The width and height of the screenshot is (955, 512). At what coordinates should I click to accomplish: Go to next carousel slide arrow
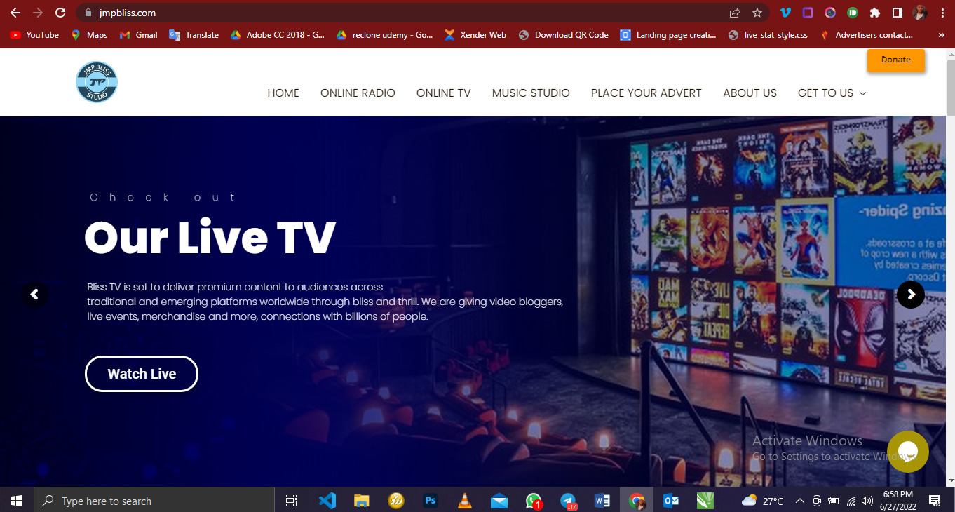tap(910, 295)
